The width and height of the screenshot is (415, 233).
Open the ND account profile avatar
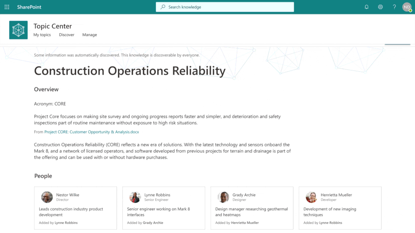[407, 7]
